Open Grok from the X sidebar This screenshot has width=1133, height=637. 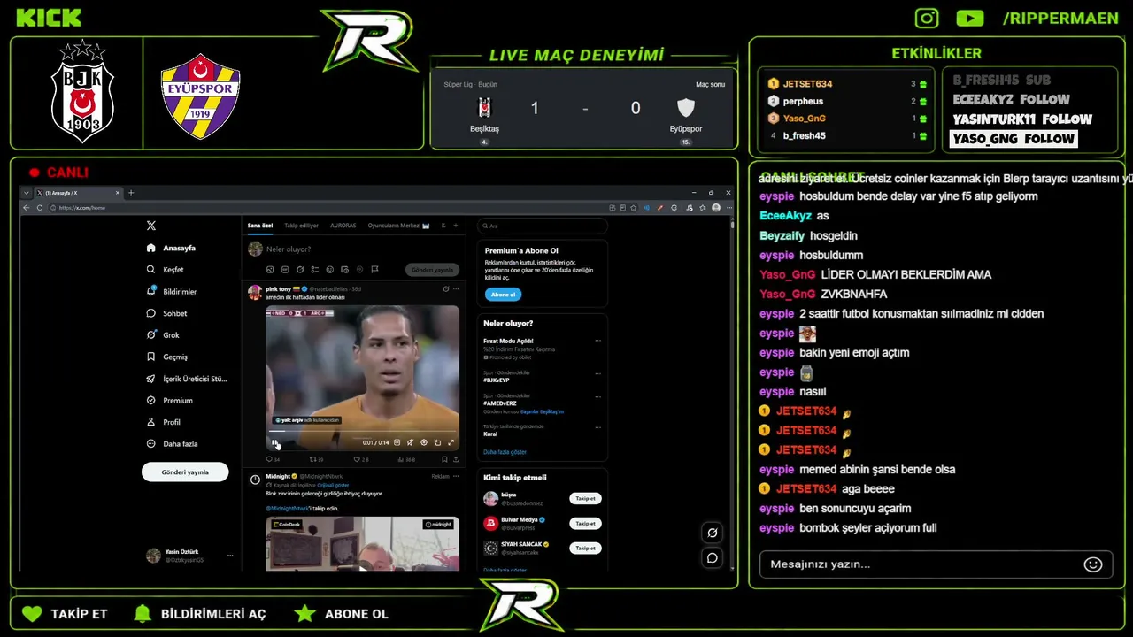[163, 335]
